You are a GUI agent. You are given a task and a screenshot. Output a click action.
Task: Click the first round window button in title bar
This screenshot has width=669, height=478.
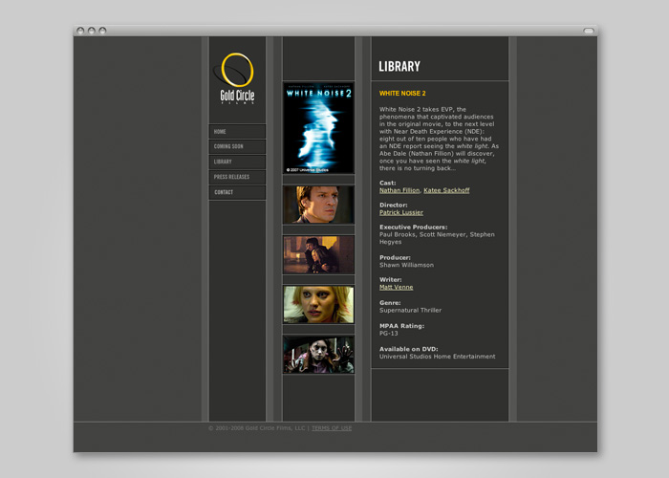[80, 31]
